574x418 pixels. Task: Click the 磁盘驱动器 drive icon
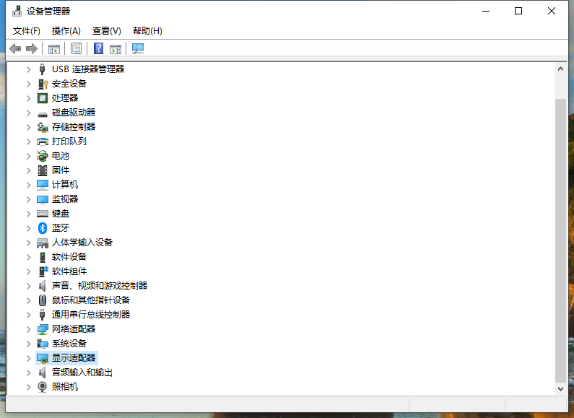click(43, 113)
